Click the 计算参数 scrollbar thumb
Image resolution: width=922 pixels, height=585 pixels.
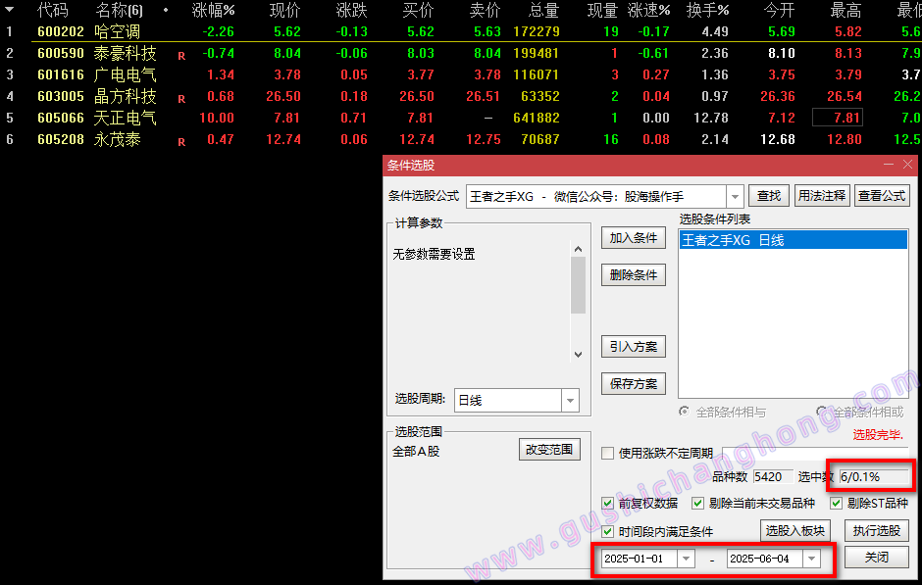pyautogui.click(x=578, y=285)
